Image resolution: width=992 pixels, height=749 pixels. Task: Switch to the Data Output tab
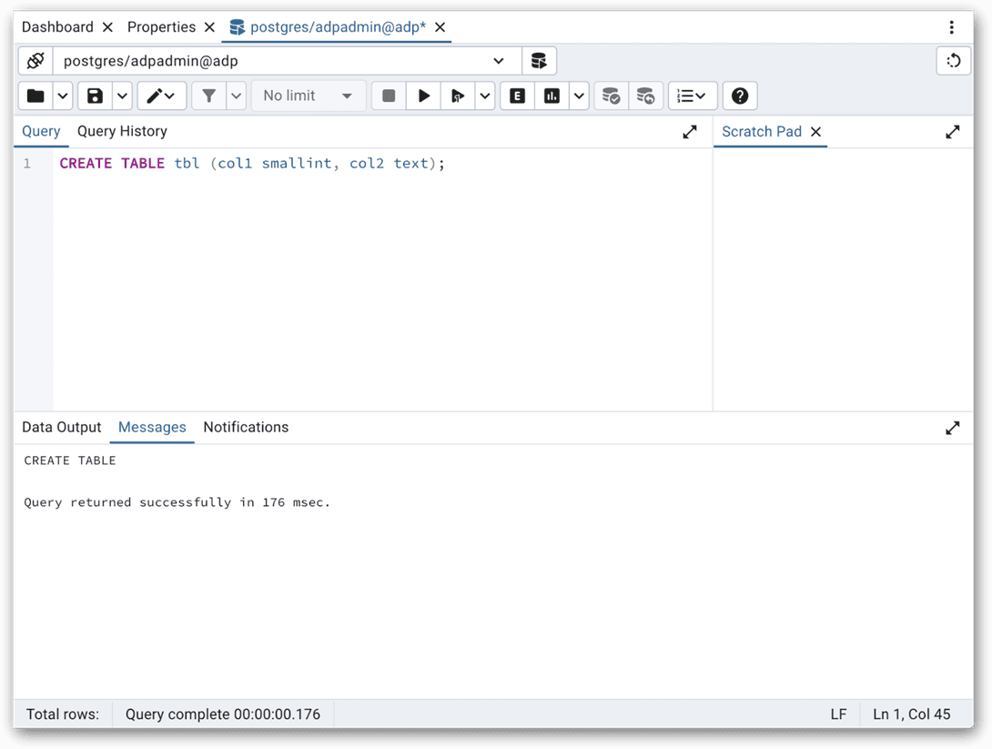click(62, 427)
